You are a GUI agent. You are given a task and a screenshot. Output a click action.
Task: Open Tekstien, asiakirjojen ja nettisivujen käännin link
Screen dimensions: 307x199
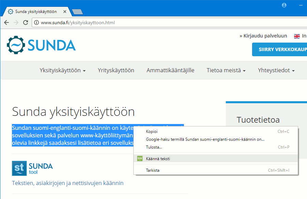pyautogui.click(x=68, y=183)
